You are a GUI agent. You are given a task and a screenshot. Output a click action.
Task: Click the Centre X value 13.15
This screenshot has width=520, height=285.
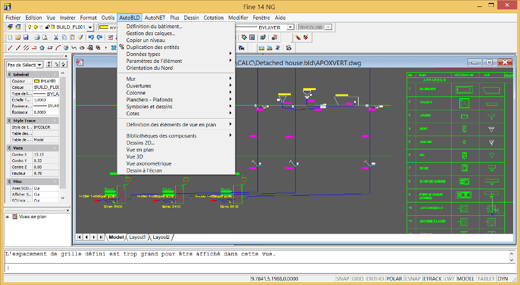46,155
